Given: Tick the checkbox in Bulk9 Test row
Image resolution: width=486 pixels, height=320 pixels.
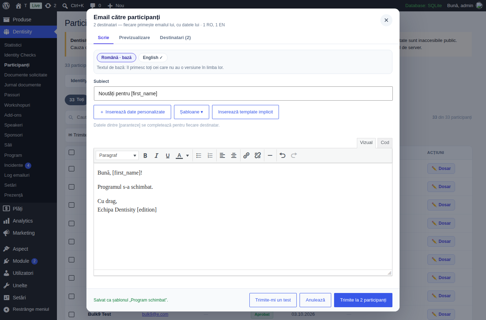Looking at the screenshot, I should pyautogui.click(x=72, y=314).
